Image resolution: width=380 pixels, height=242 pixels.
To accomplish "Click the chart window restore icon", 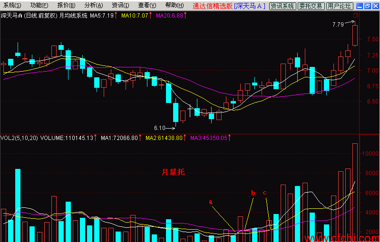I will [356, 15].
